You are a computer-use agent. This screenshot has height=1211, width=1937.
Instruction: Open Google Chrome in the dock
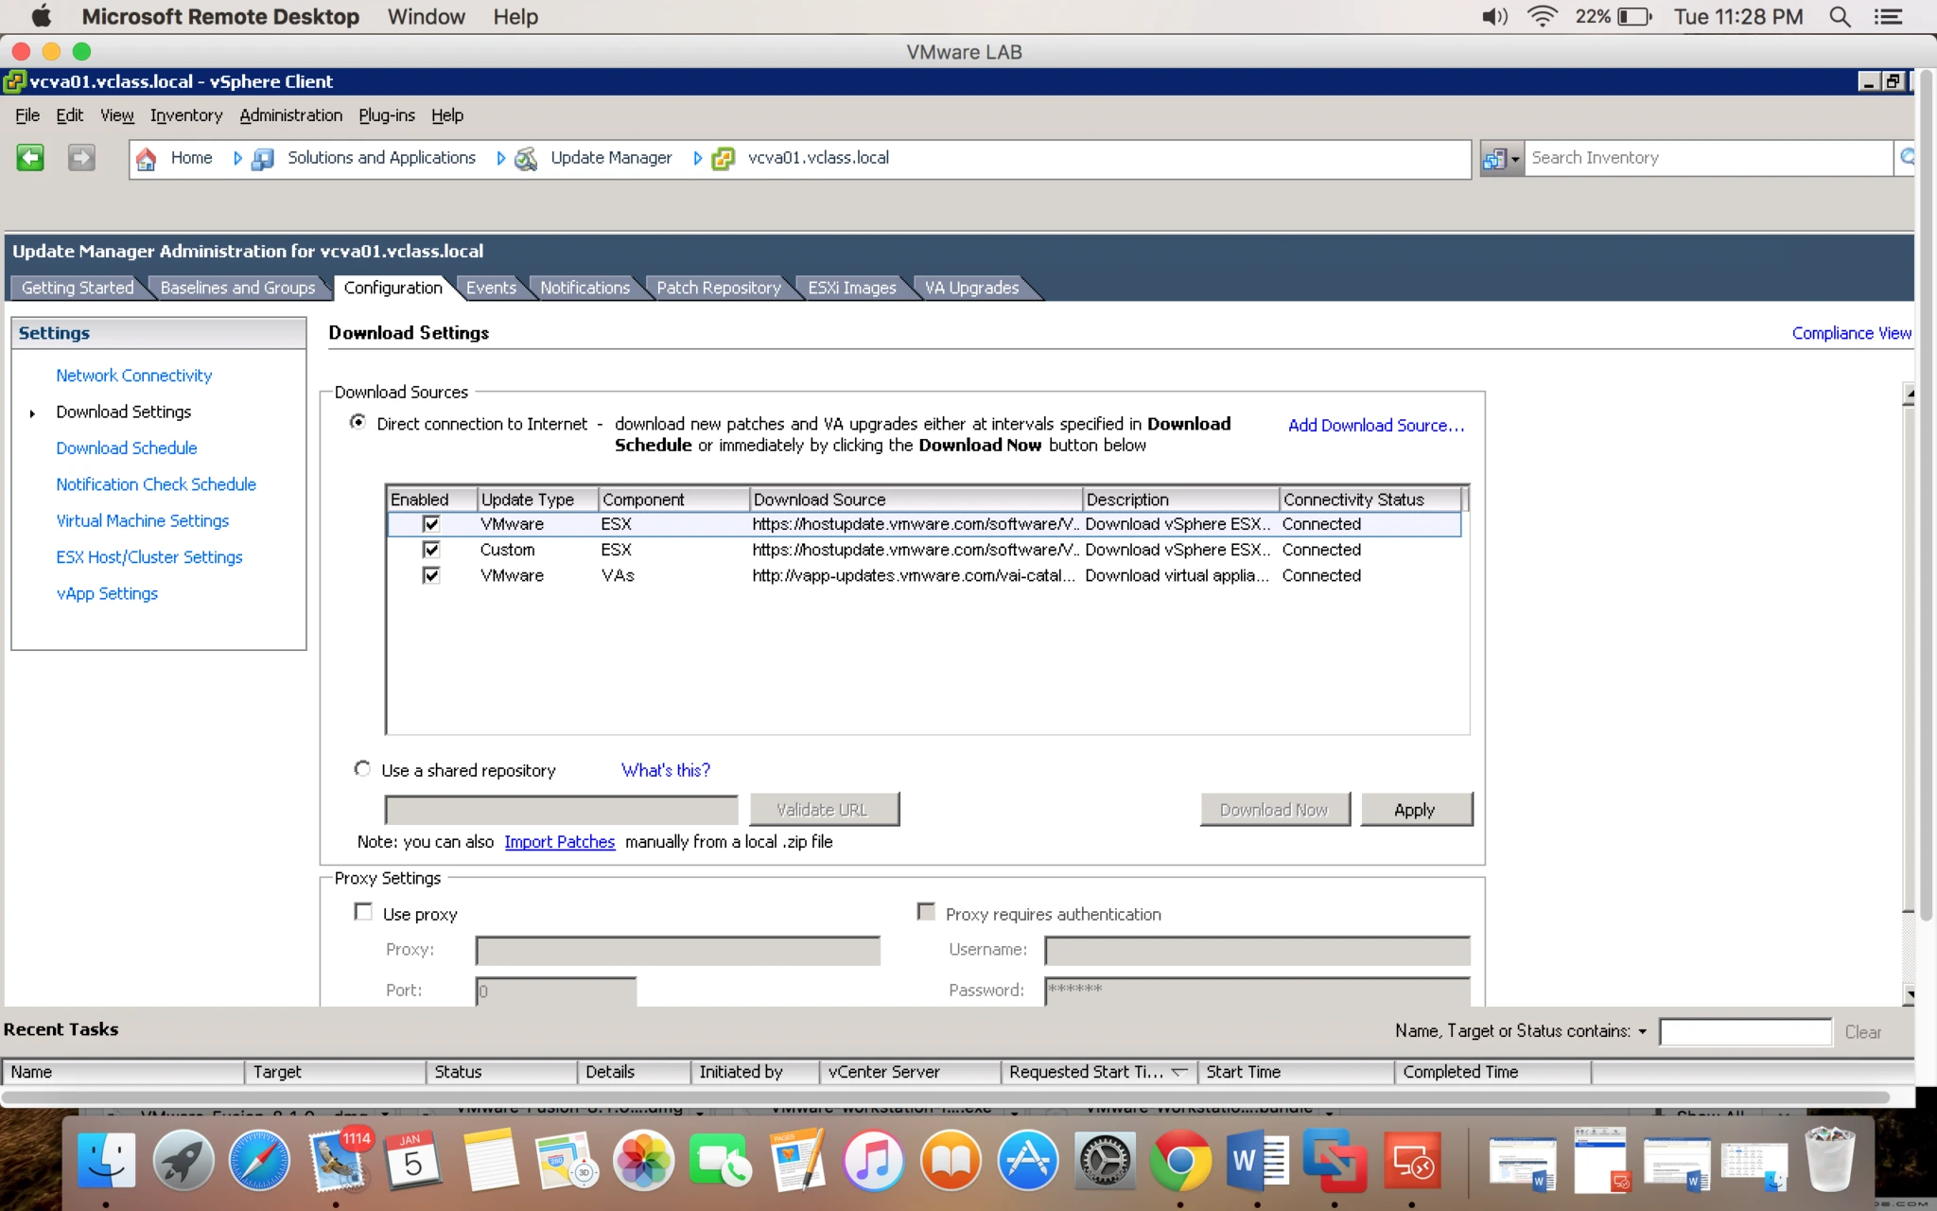coord(1180,1160)
